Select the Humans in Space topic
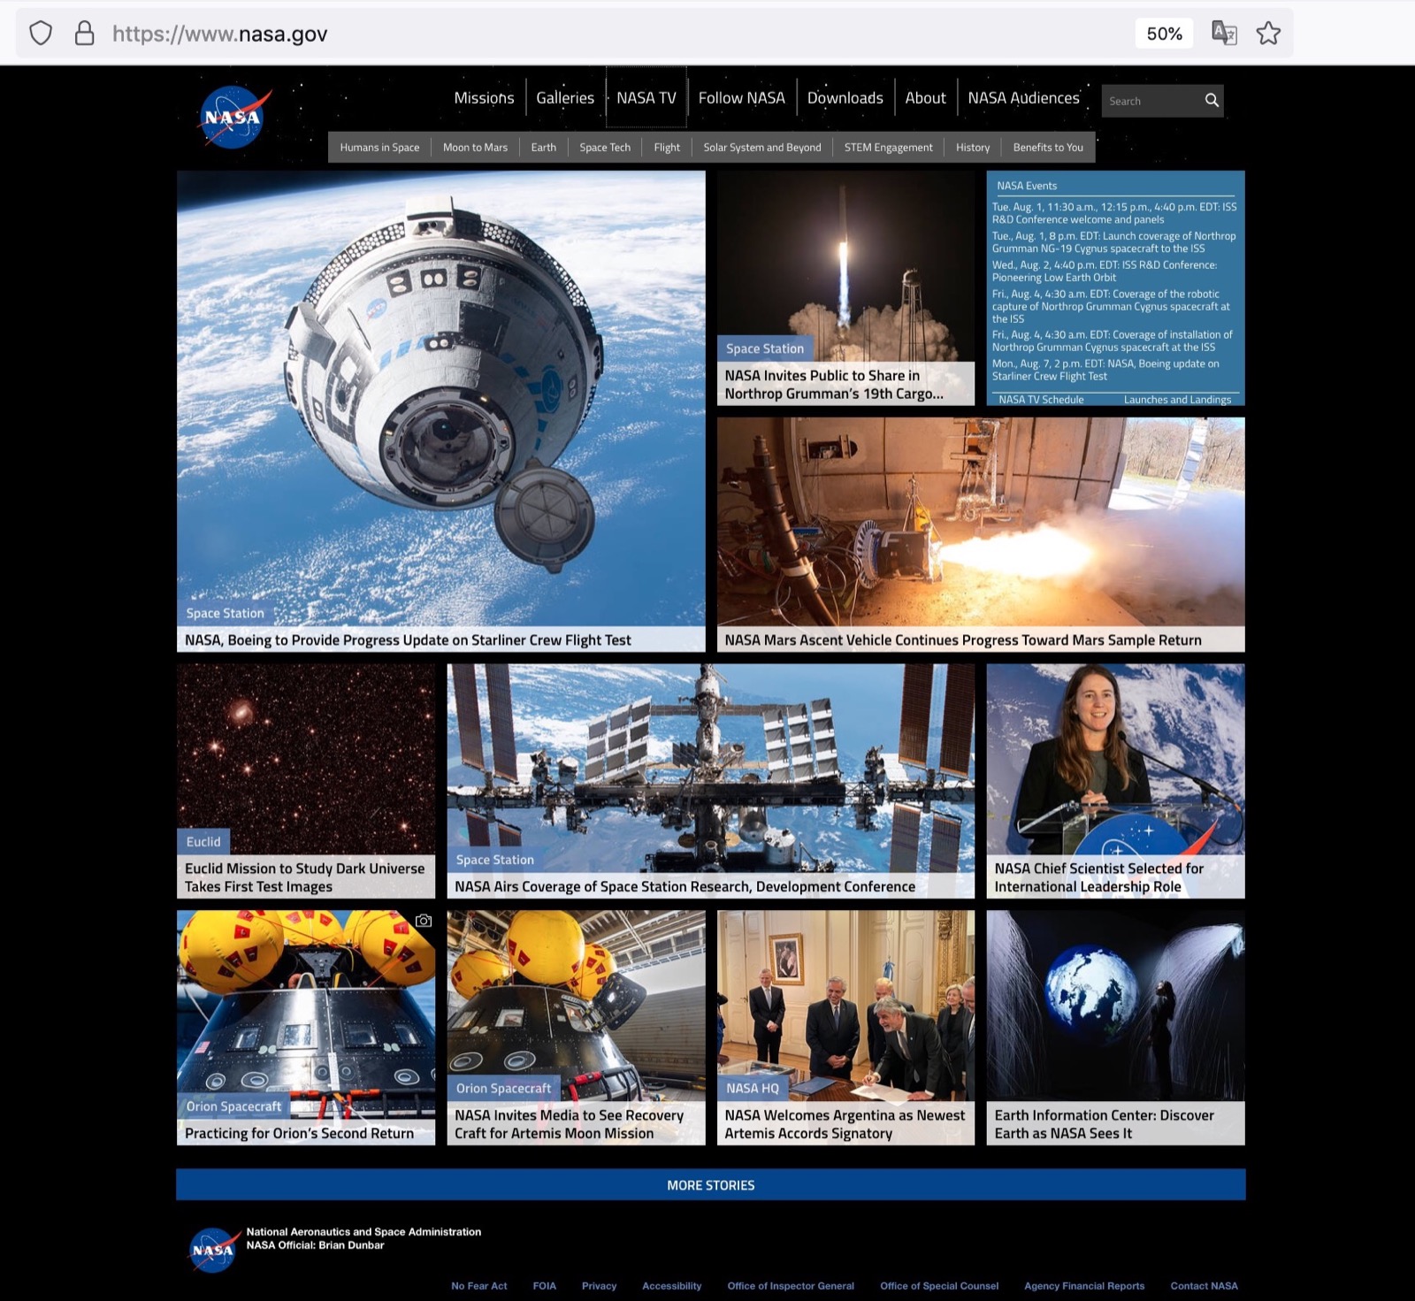This screenshot has width=1415, height=1301. tap(380, 148)
